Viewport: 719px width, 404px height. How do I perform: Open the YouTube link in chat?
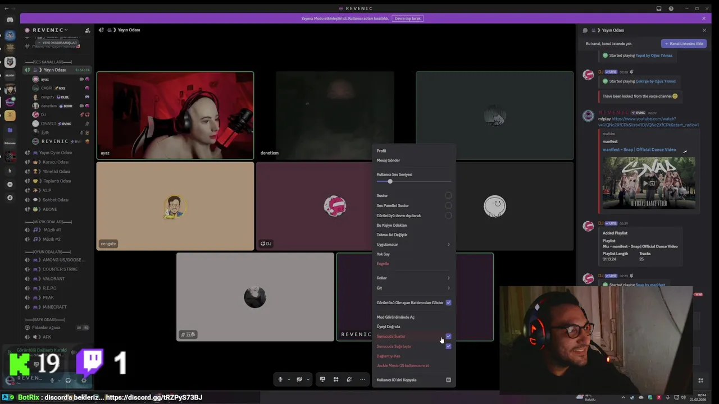pyautogui.click(x=648, y=122)
